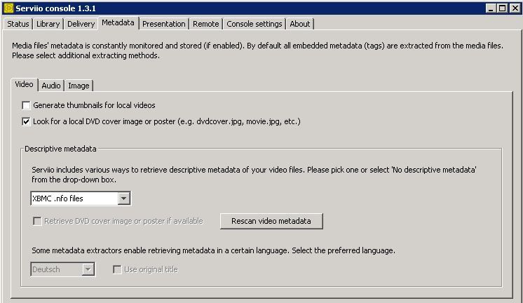
Task: Expand the XBMC .nfo files dropdown
Action: 123,198
